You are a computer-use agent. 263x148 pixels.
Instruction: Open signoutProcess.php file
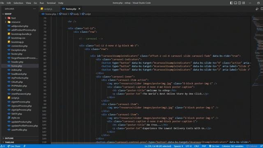click(x=21, y=106)
